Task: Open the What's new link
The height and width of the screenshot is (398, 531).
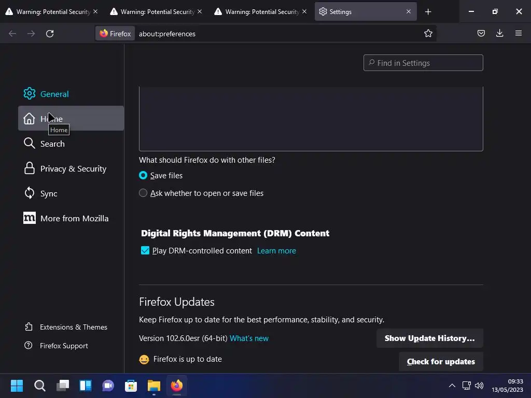Action: click(x=249, y=338)
